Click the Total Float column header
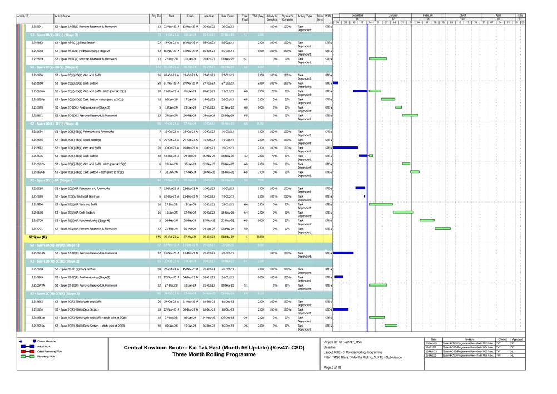This screenshot has height=394, width=557. point(245,19)
